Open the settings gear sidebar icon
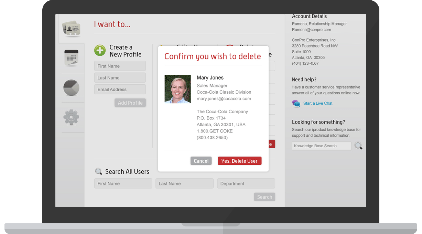422x234 pixels. pyautogui.click(x=71, y=117)
